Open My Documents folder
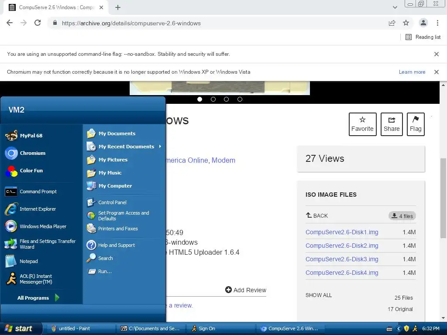The width and height of the screenshot is (447, 335). click(111, 133)
